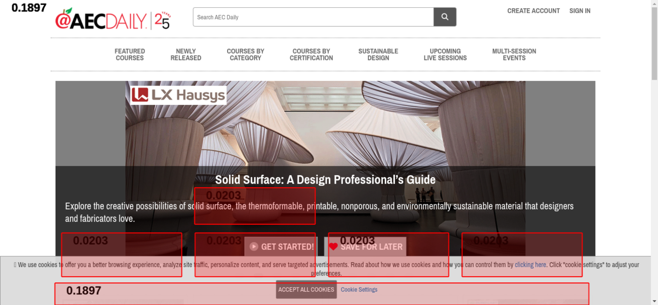This screenshot has height=305, width=658.
Task: Click the Create Account link
Action: tap(533, 11)
